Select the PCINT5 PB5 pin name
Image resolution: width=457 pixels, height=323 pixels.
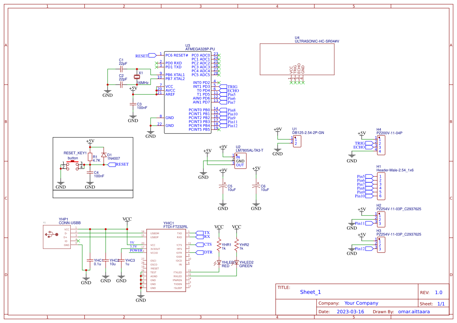point(199,129)
